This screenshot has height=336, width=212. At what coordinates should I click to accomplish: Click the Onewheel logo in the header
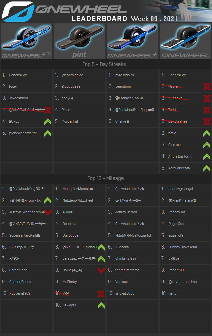(17, 11)
